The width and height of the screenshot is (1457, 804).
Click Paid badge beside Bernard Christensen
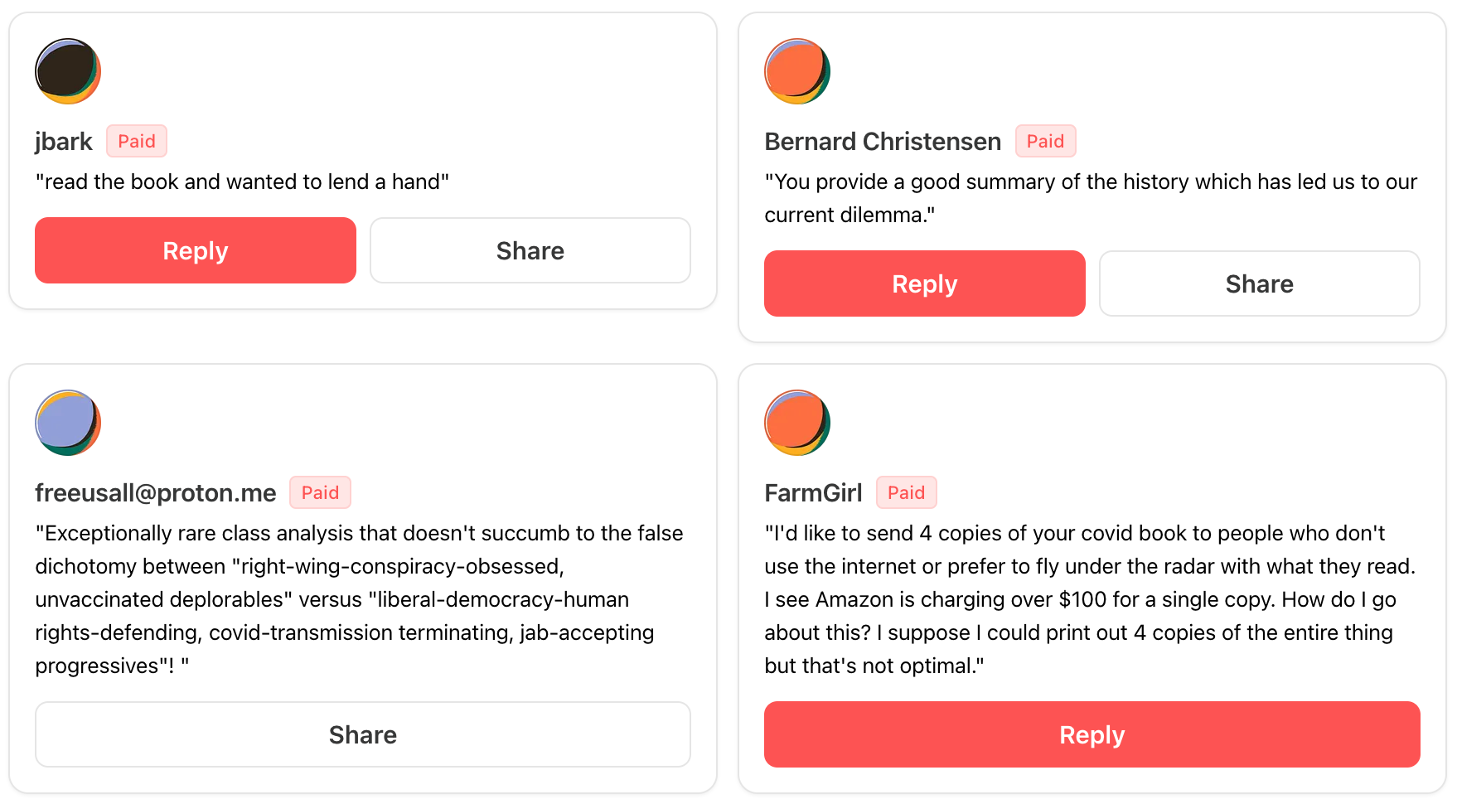[1045, 142]
